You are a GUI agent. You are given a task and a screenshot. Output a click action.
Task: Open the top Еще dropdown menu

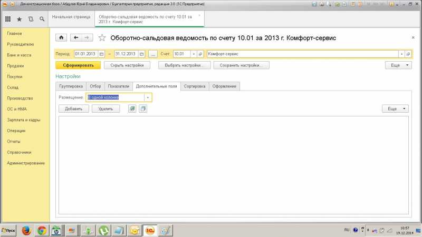click(398, 65)
